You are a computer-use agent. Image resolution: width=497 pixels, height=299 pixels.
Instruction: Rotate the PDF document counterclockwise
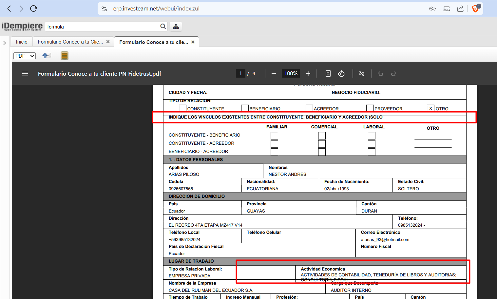pyautogui.click(x=341, y=74)
